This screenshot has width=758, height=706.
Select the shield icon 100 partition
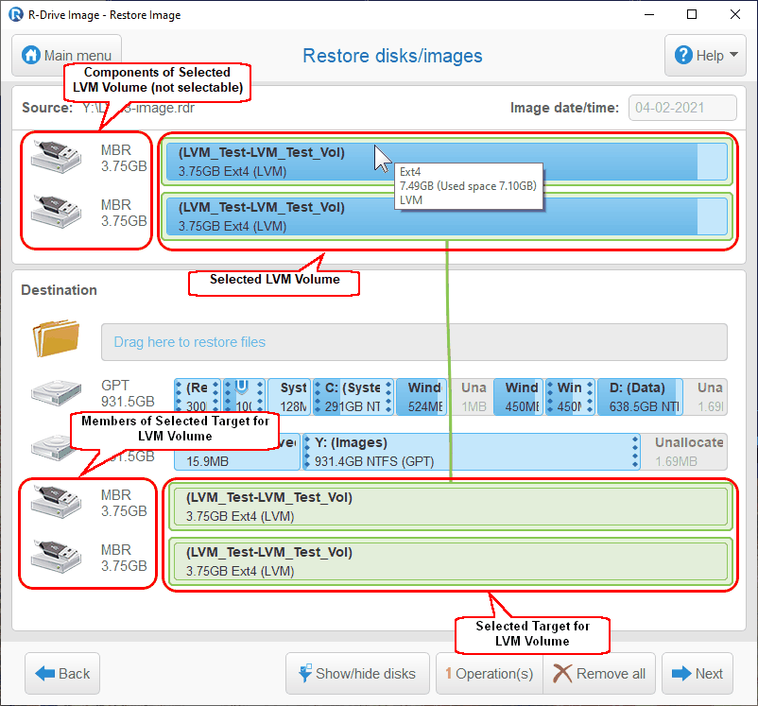tap(244, 397)
